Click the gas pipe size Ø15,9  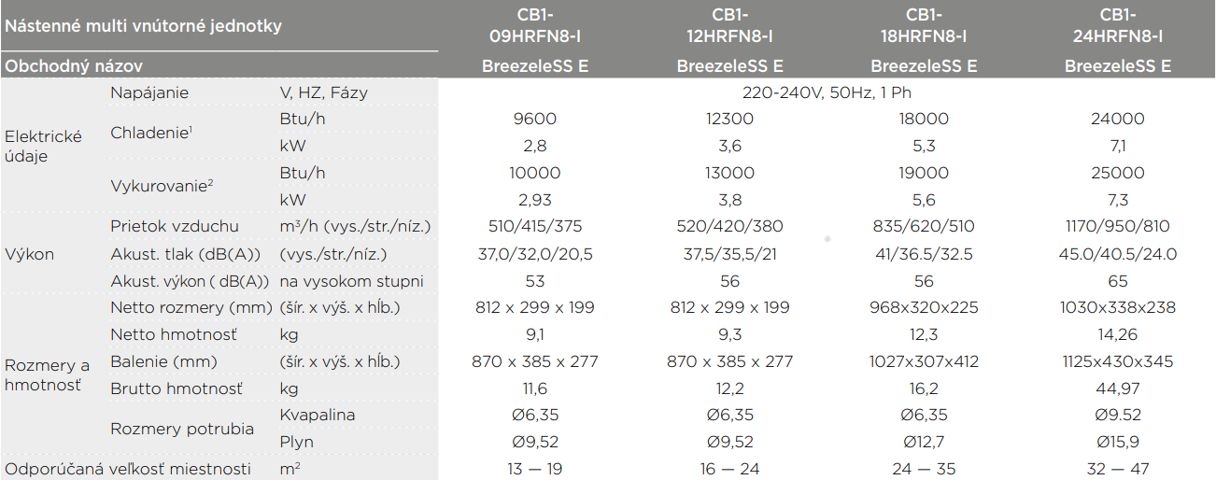(x=1117, y=442)
